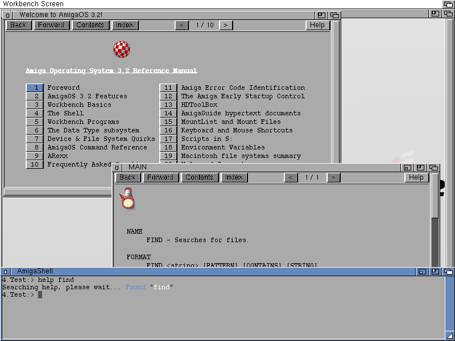Open chapter 7 Device & File System Quirks
This screenshot has width=455, height=341.
click(35, 139)
